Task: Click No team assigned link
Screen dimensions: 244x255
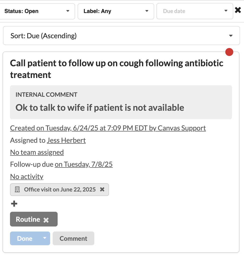Action: [x=37, y=152]
